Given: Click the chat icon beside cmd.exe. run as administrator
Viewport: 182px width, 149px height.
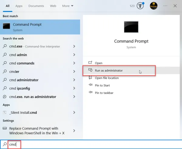Looking at the screenshot, I should (5, 97).
